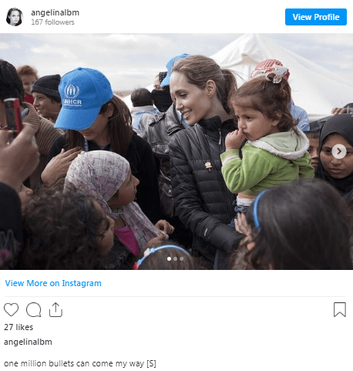Open angelinalbm username in the header
The width and height of the screenshot is (353, 371).
[55, 12]
